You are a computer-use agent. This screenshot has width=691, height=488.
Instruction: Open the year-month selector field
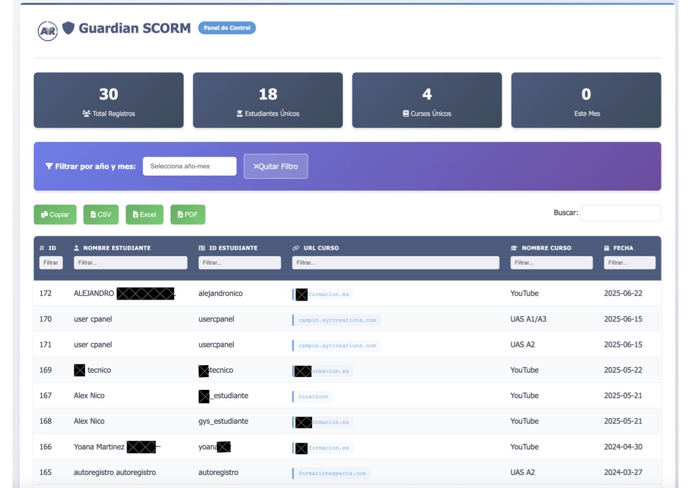click(x=189, y=167)
